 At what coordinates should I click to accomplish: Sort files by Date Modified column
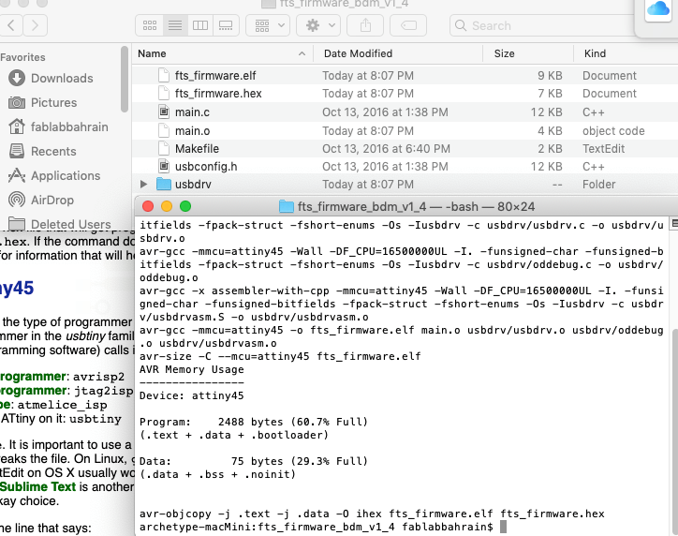click(x=398, y=53)
